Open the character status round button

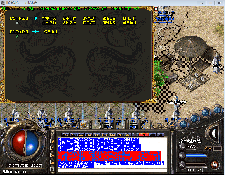183,124
